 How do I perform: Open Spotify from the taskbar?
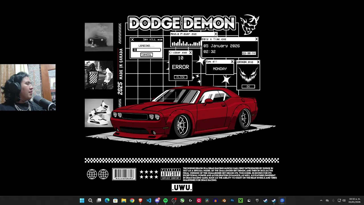tap(166, 200)
